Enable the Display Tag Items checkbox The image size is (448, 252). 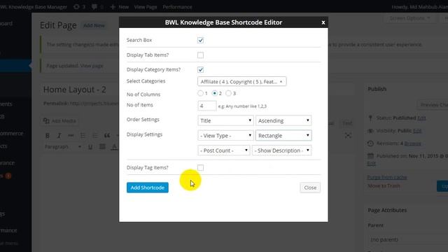(x=201, y=168)
